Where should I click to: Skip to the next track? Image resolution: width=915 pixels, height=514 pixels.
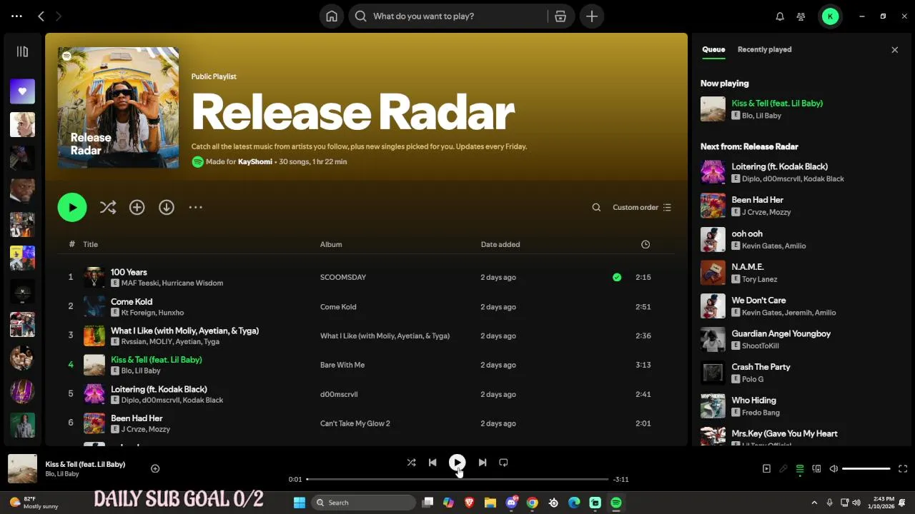pos(483,463)
